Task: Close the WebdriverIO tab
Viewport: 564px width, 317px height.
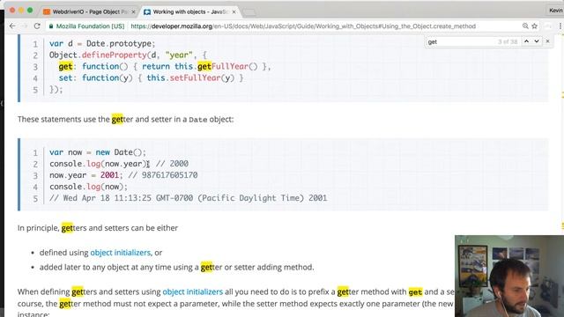Action: pyautogui.click(x=133, y=11)
